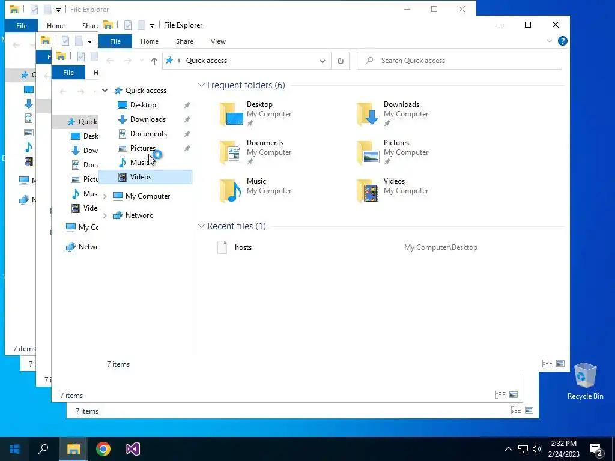Select Downloads in the navigation pane
Screen dimensions: 615x461
(148, 119)
